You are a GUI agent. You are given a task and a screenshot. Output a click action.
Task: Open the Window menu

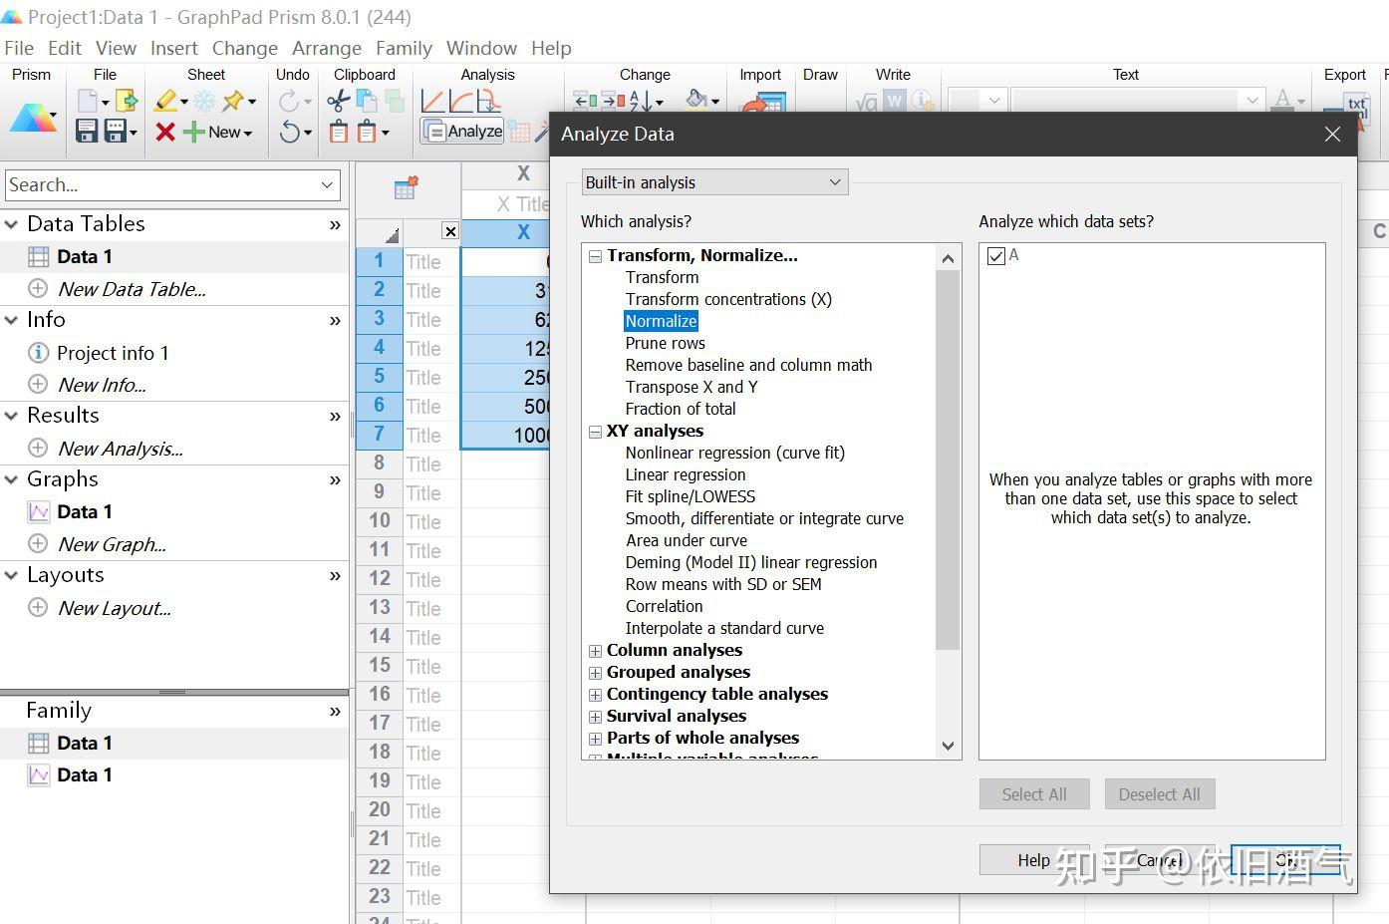[481, 48]
